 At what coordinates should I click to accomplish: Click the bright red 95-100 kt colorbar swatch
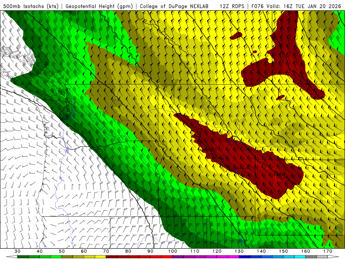point(167,257)
